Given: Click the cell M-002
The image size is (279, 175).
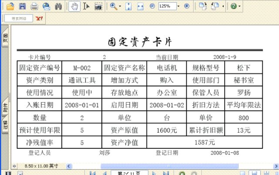Looking at the screenshot, I should coord(82,68).
